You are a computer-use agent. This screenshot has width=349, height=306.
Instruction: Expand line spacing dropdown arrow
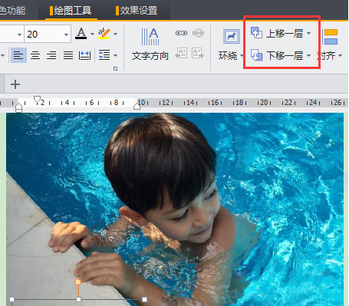coord(116,55)
